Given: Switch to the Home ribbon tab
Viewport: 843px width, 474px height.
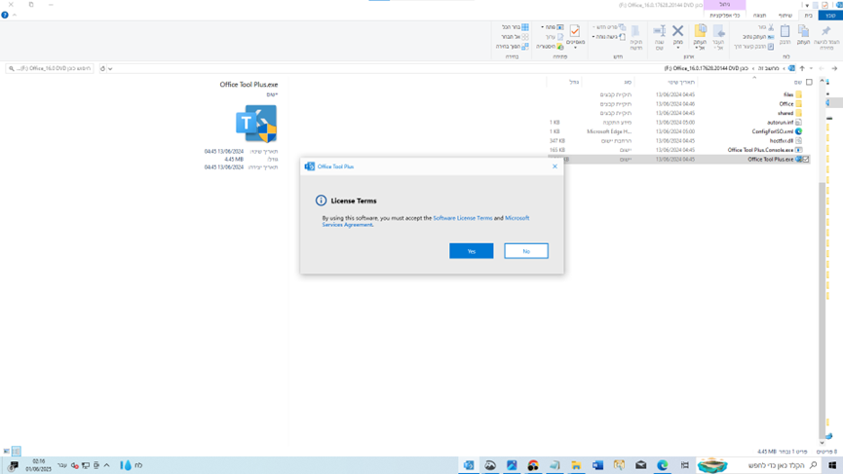Looking at the screenshot, I should click(x=808, y=16).
